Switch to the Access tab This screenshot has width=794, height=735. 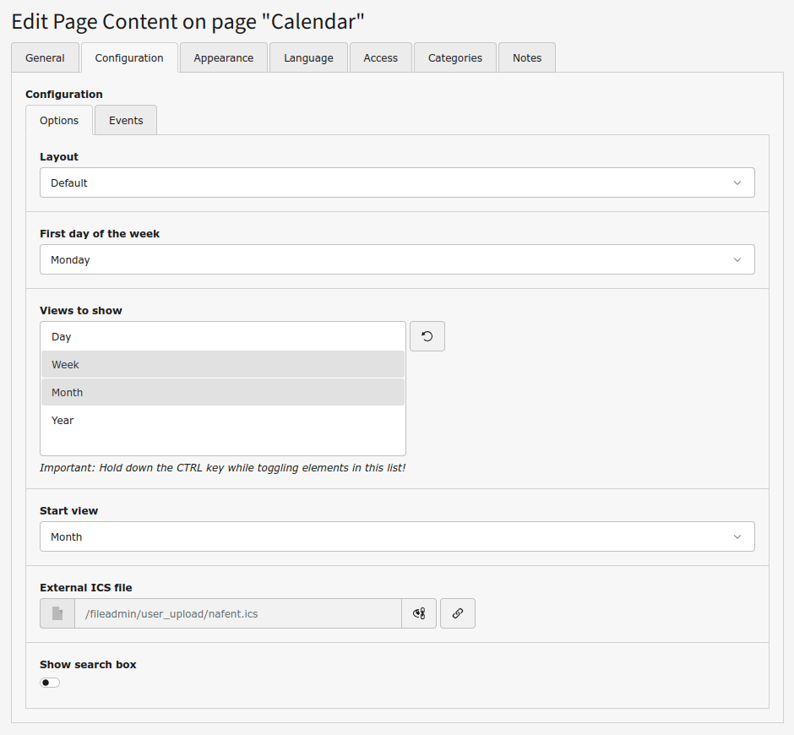coord(380,58)
